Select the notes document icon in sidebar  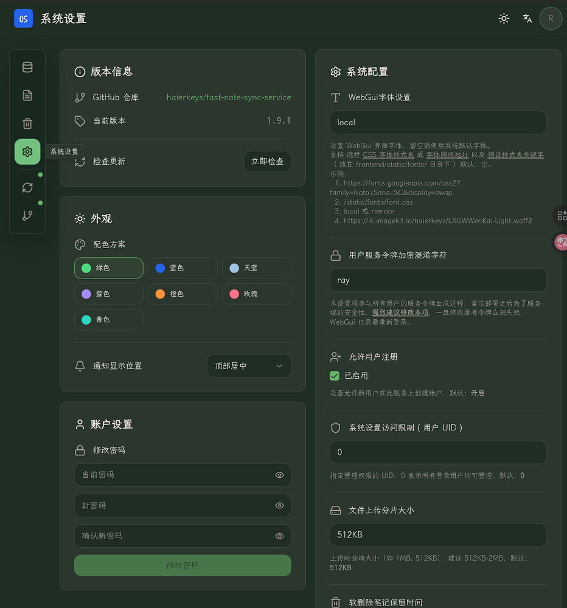coord(27,95)
